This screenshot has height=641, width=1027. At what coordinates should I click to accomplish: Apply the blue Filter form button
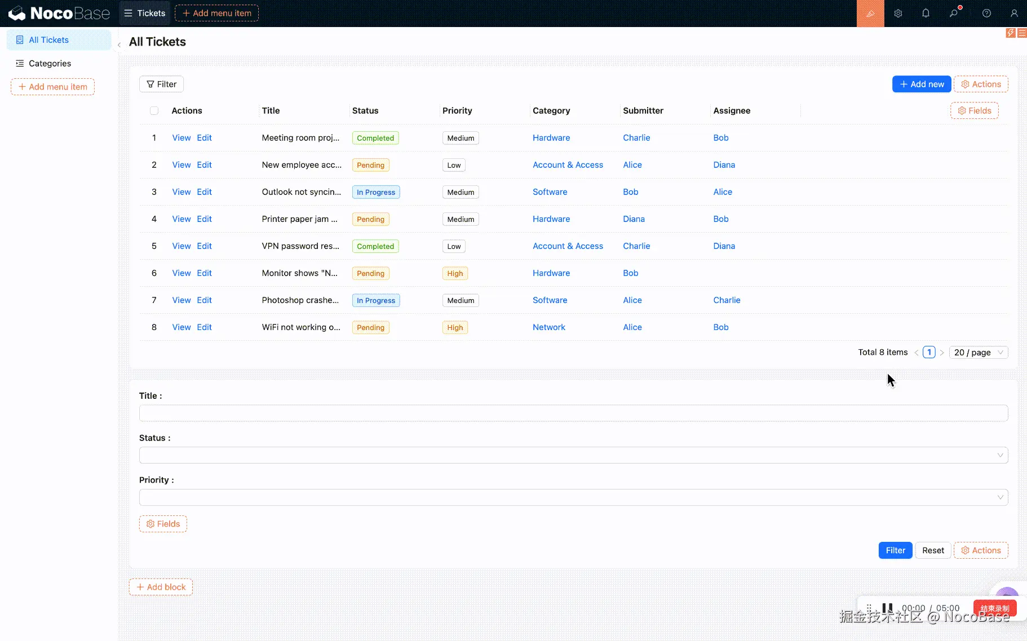point(895,550)
